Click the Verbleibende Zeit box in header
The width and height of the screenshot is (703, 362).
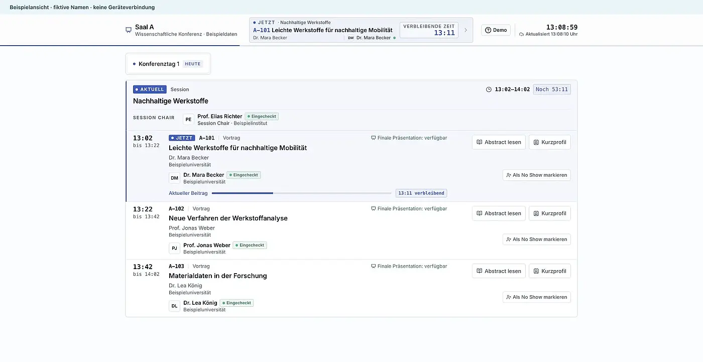429,30
